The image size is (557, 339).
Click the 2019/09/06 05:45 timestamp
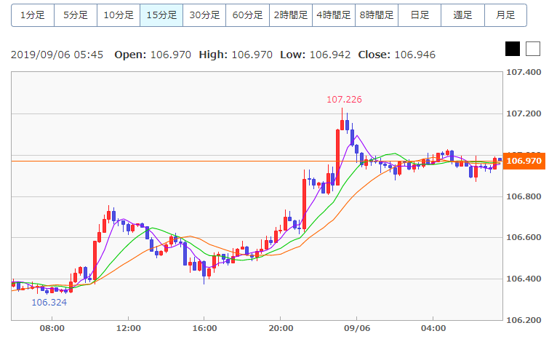pyautogui.click(x=57, y=55)
